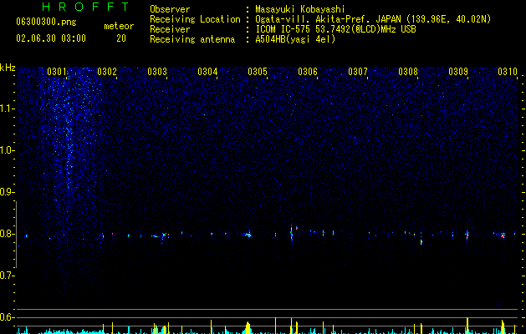This screenshot has height=334, width=526.
Task: Click the 0307 time marker
Action: tap(358, 72)
